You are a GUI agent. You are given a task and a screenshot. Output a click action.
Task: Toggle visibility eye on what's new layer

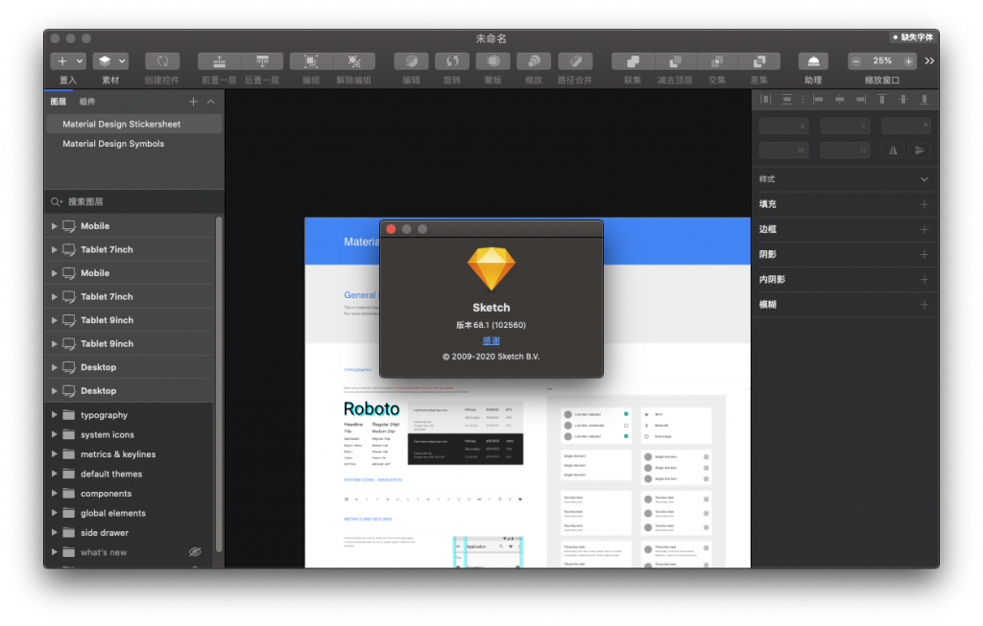tap(195, 551)
